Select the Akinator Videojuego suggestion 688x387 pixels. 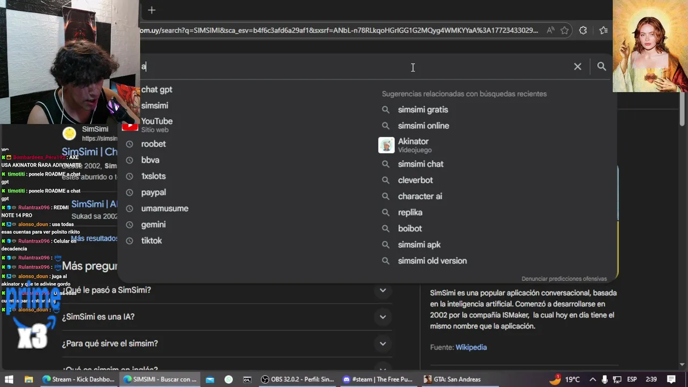[414, 145]
